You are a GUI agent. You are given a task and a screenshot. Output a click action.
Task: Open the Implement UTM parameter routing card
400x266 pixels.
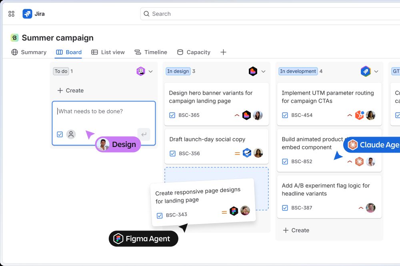point(329,104)
